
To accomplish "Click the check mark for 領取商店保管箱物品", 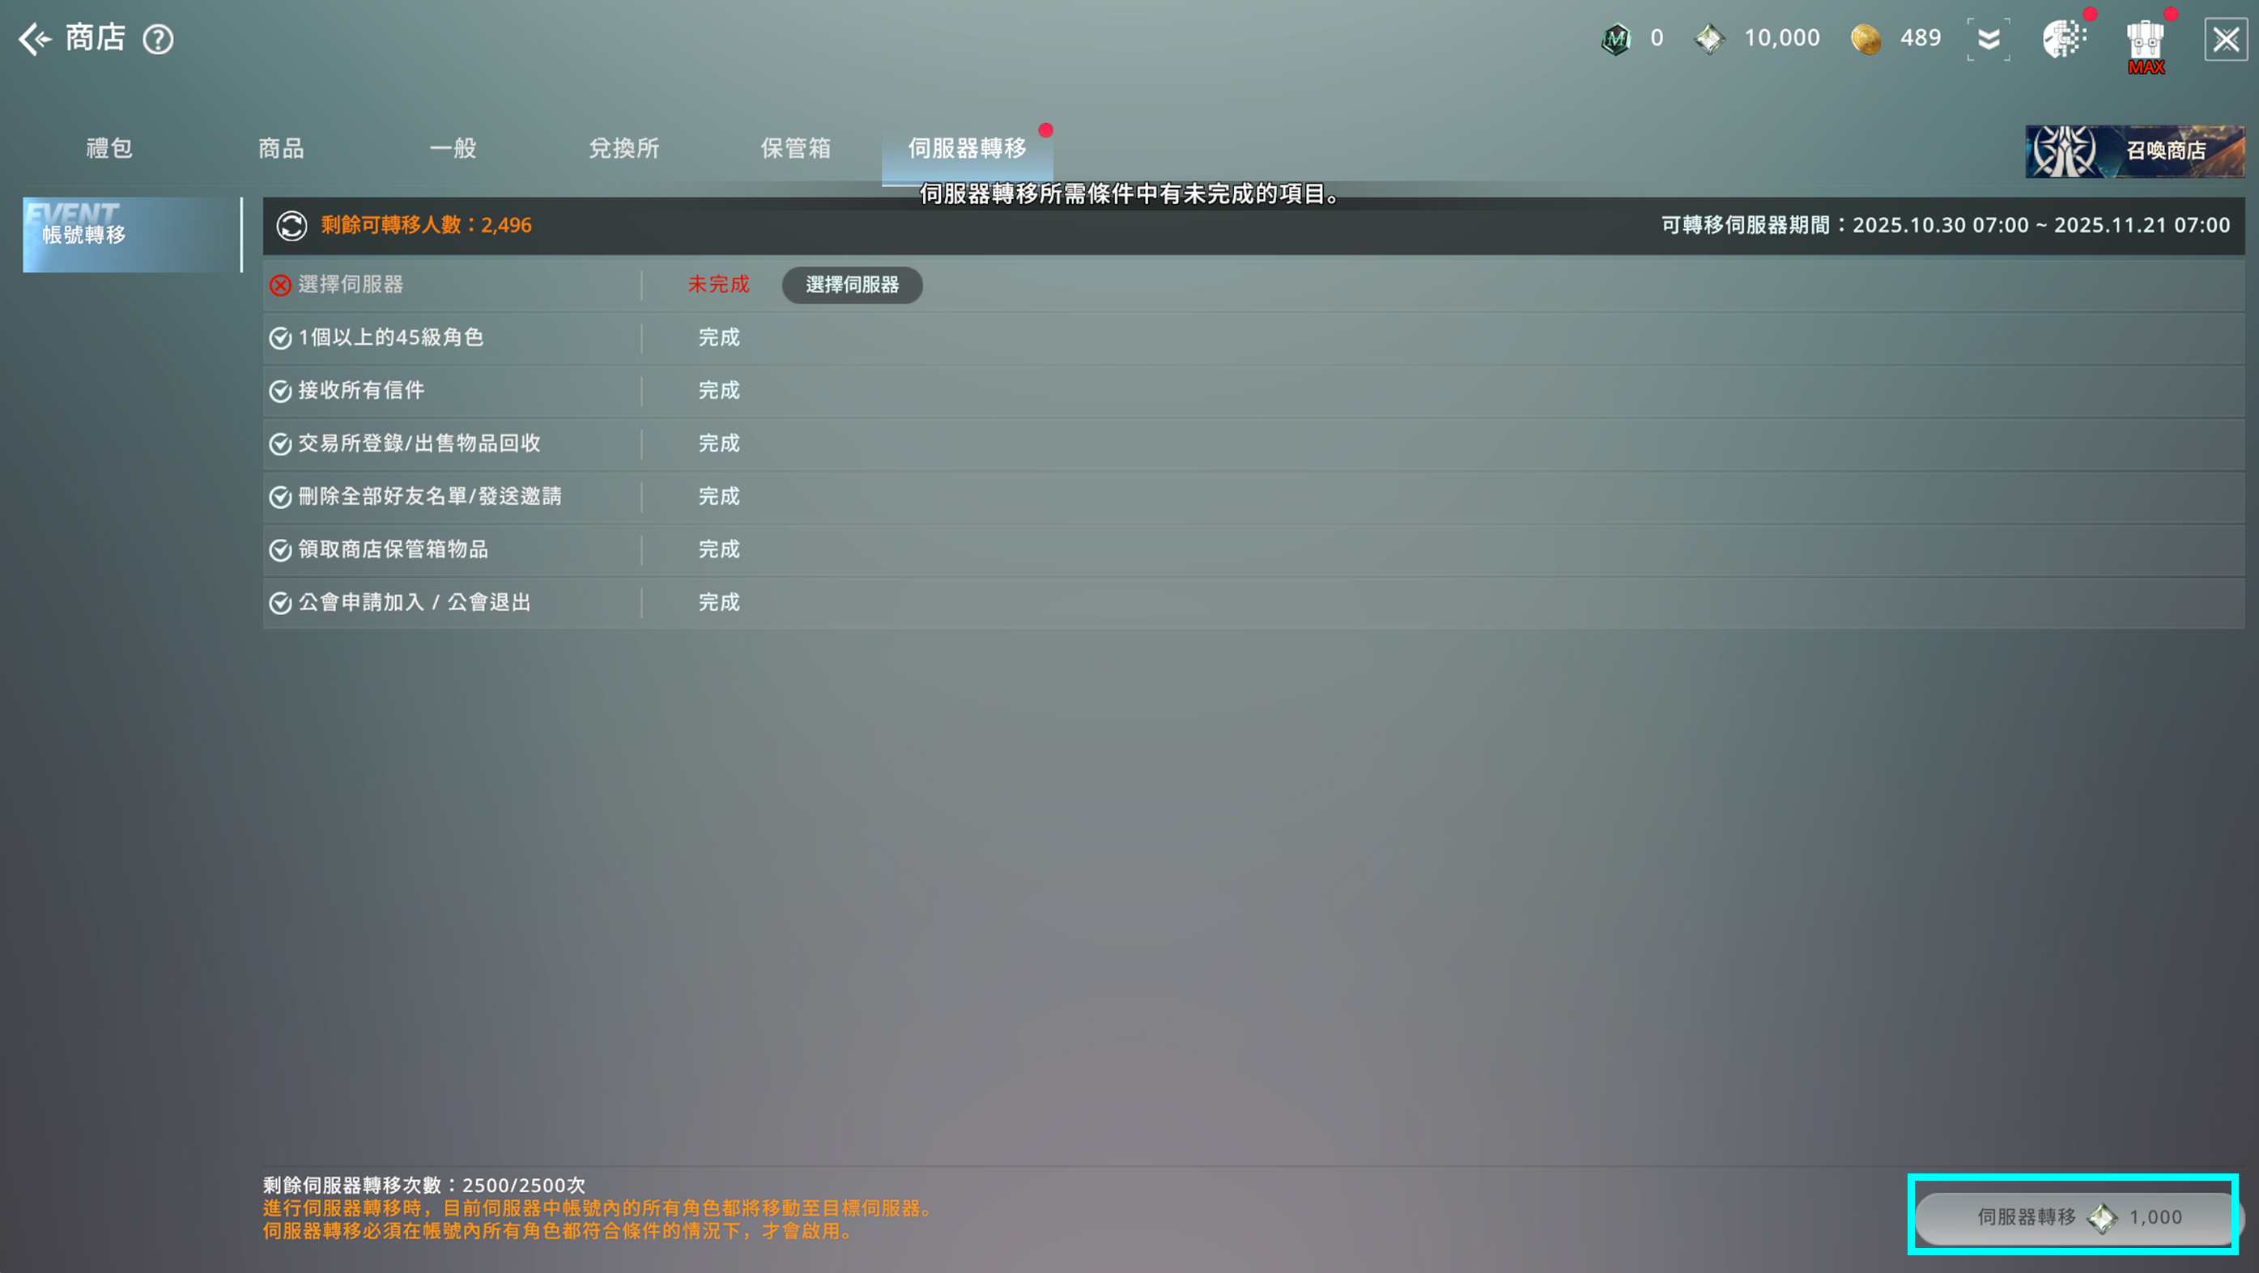I will 280,550.
